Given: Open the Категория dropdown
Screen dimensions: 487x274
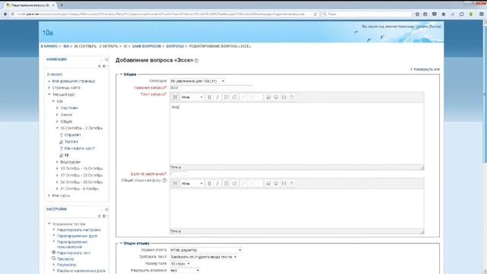Looking at the screenshot, I should coord(198,81).
